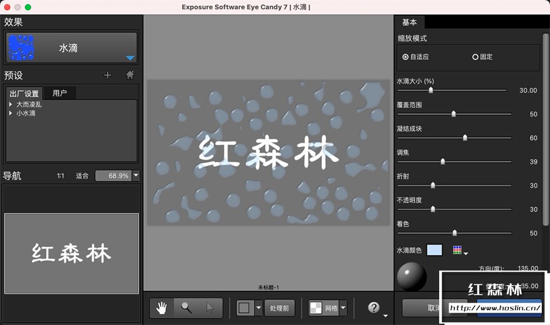Click the color grid palette icon

457,249
